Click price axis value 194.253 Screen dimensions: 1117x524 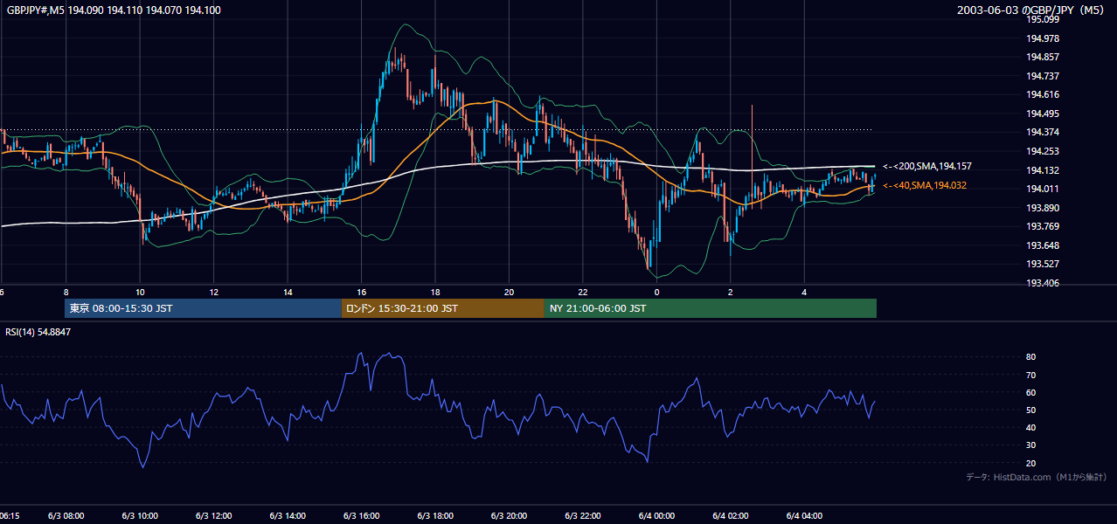1043,151
